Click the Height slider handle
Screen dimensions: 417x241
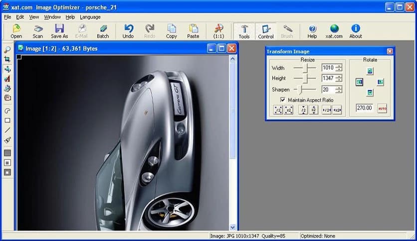[306, 78]
